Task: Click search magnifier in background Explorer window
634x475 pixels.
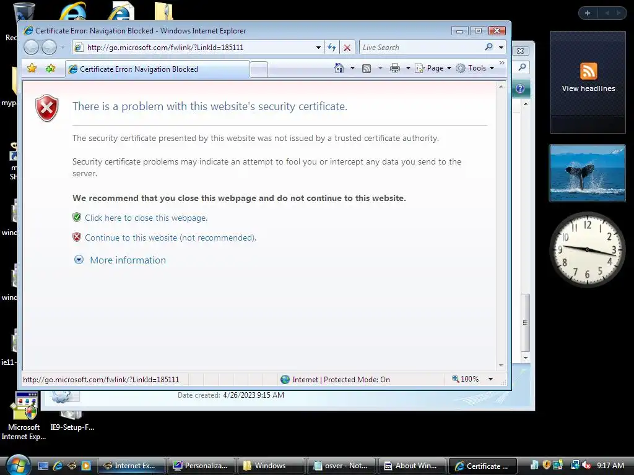Action: point(522,67)
